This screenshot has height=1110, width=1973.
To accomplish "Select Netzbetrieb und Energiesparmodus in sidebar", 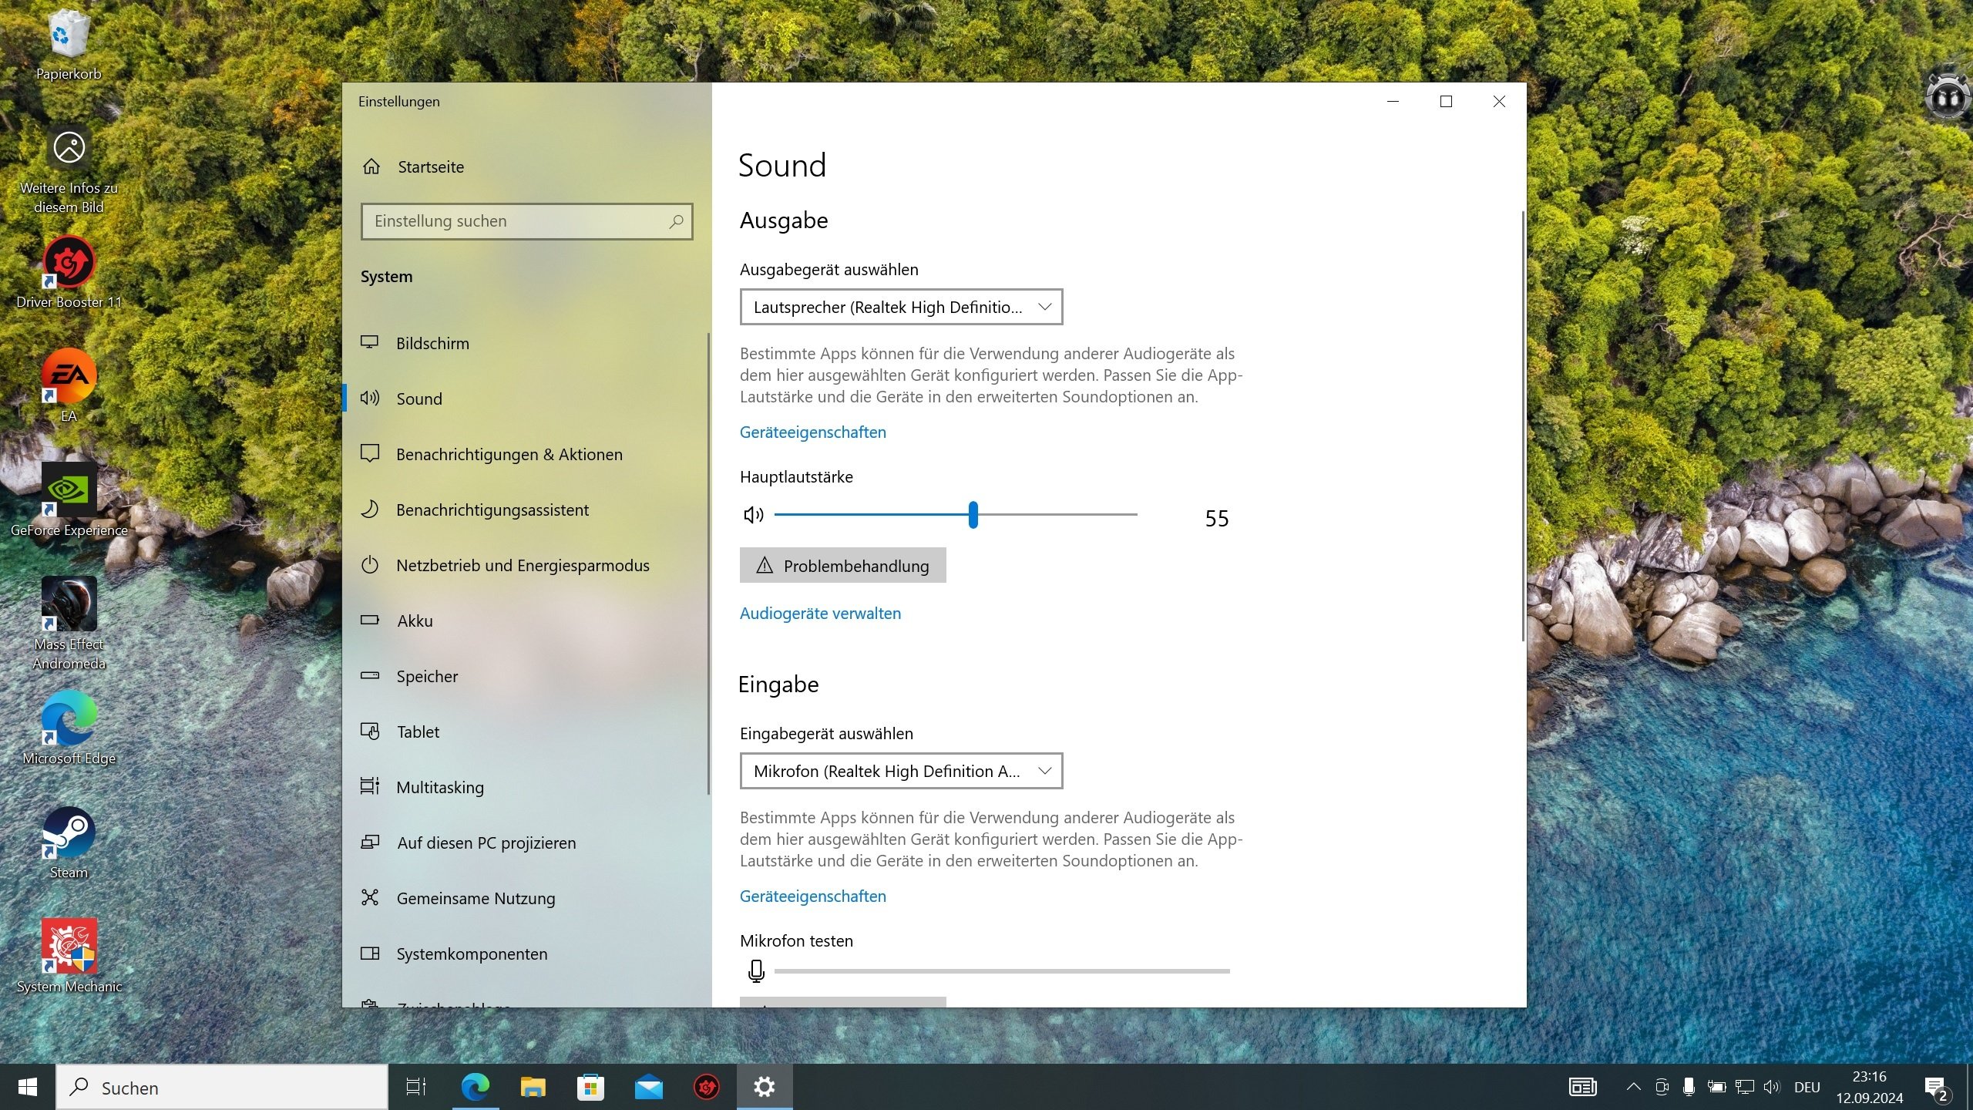I will click(523, 566).
